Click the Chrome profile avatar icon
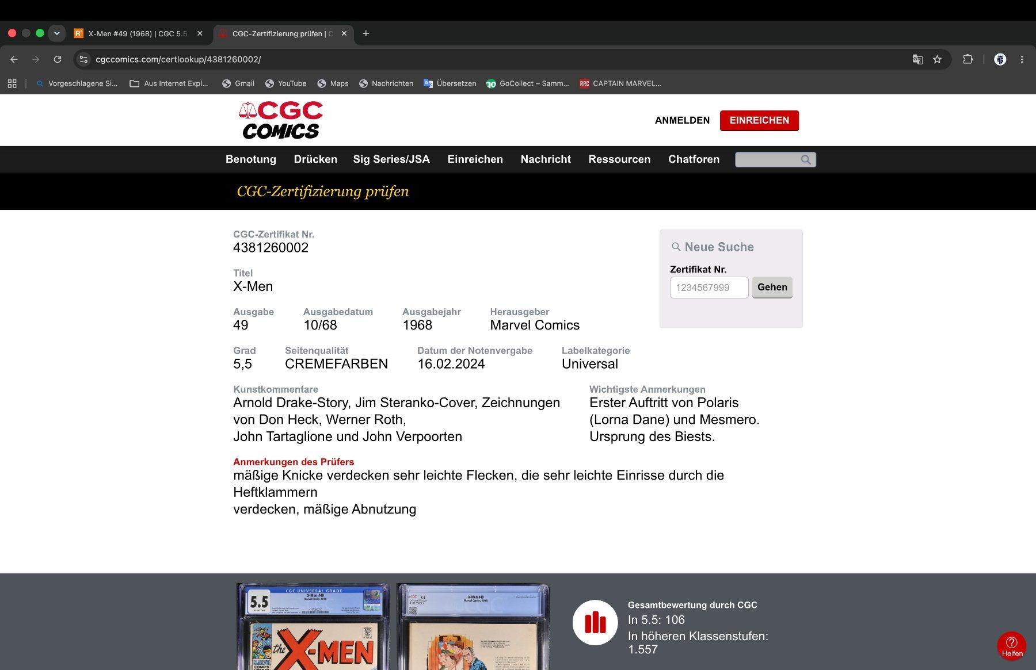The image size is (1036, 670). [1000, 59]
